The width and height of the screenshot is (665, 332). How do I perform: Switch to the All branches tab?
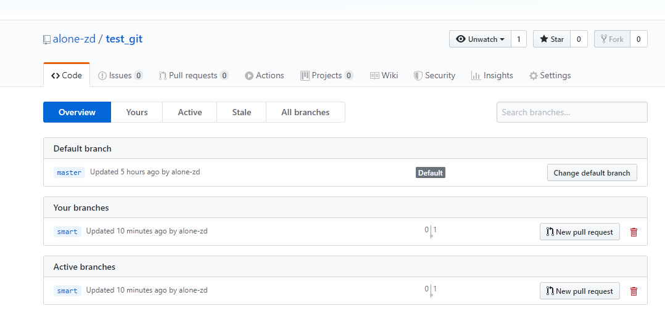[x=305, y=112]
